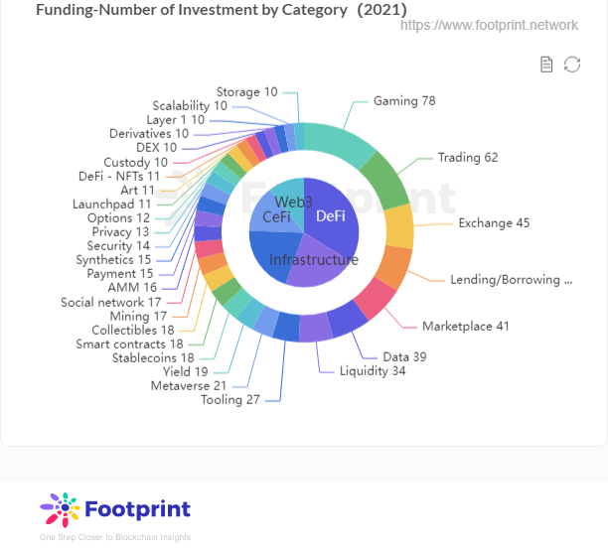
Task: Click the Data 39 label
Action: [x=404, y=356]
